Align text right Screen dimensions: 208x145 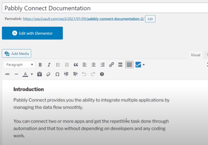(x=102, y=65)
